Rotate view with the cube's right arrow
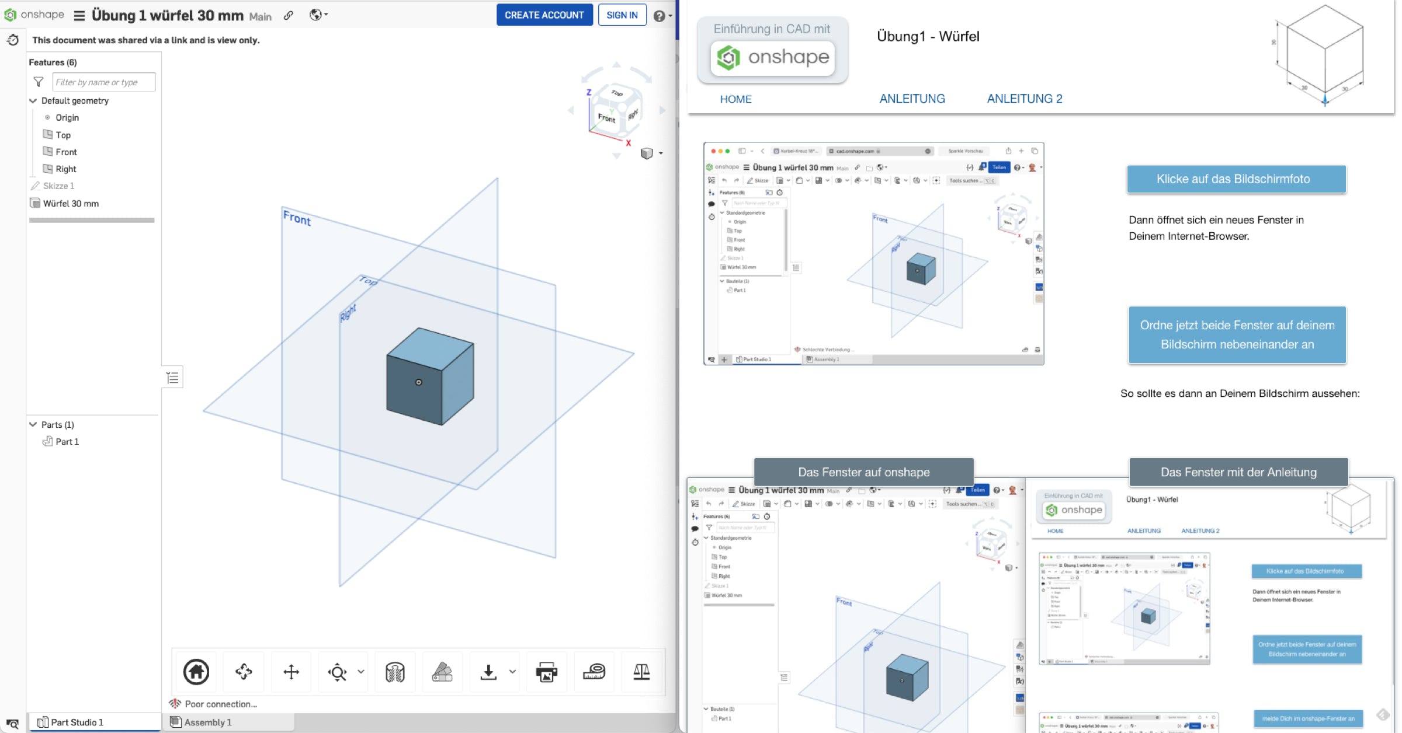The width and height of the screenshot is (1402, 733). [x=662, y=110]
